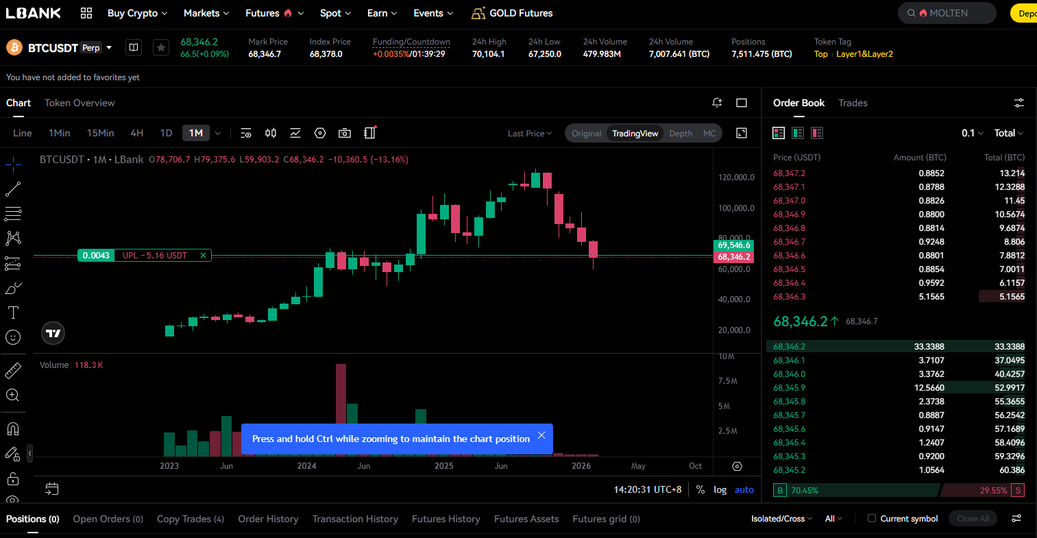Add BTCUSDT to favorites with star
The width and height of the screenshot is (1037, 538).
coord(161,47)
